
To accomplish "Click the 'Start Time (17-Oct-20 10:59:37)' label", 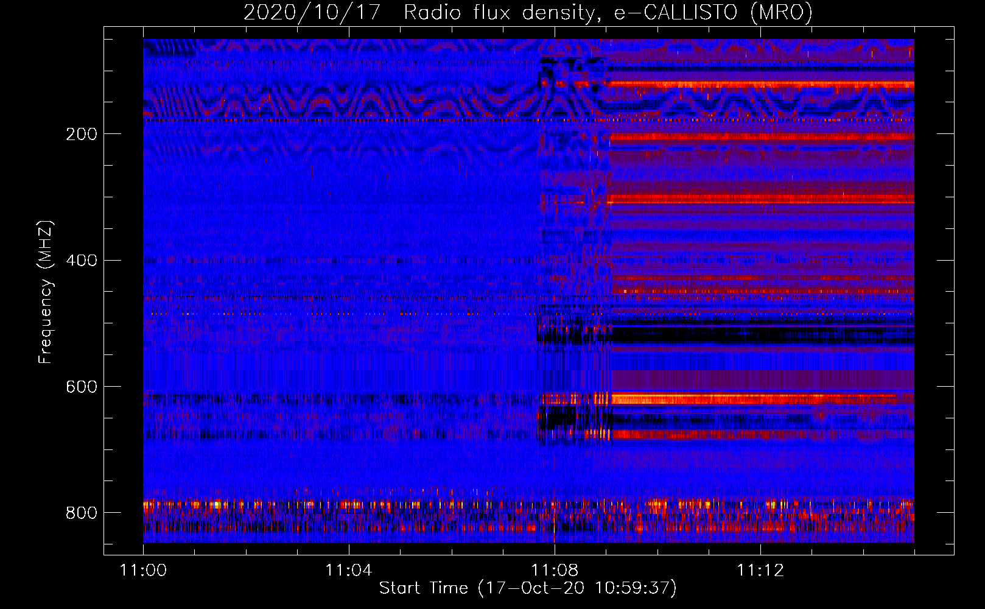I will pos(528,588).
